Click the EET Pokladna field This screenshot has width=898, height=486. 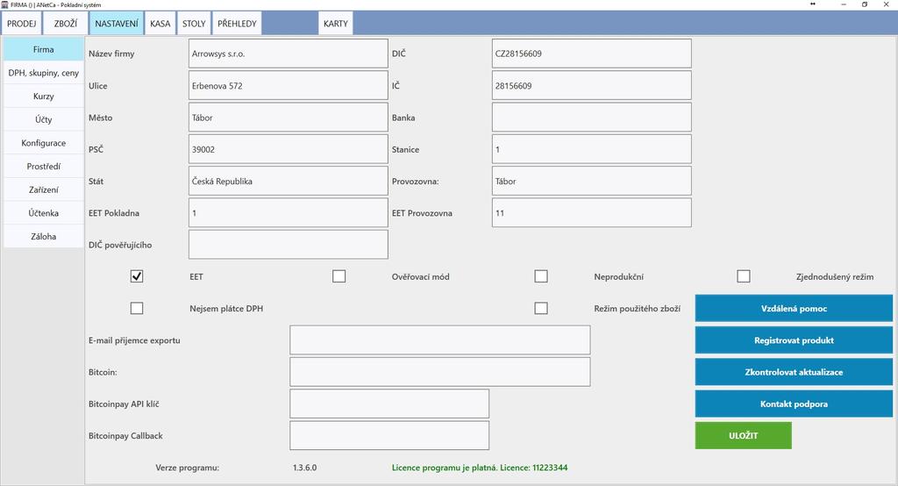[x=288, y=212]
